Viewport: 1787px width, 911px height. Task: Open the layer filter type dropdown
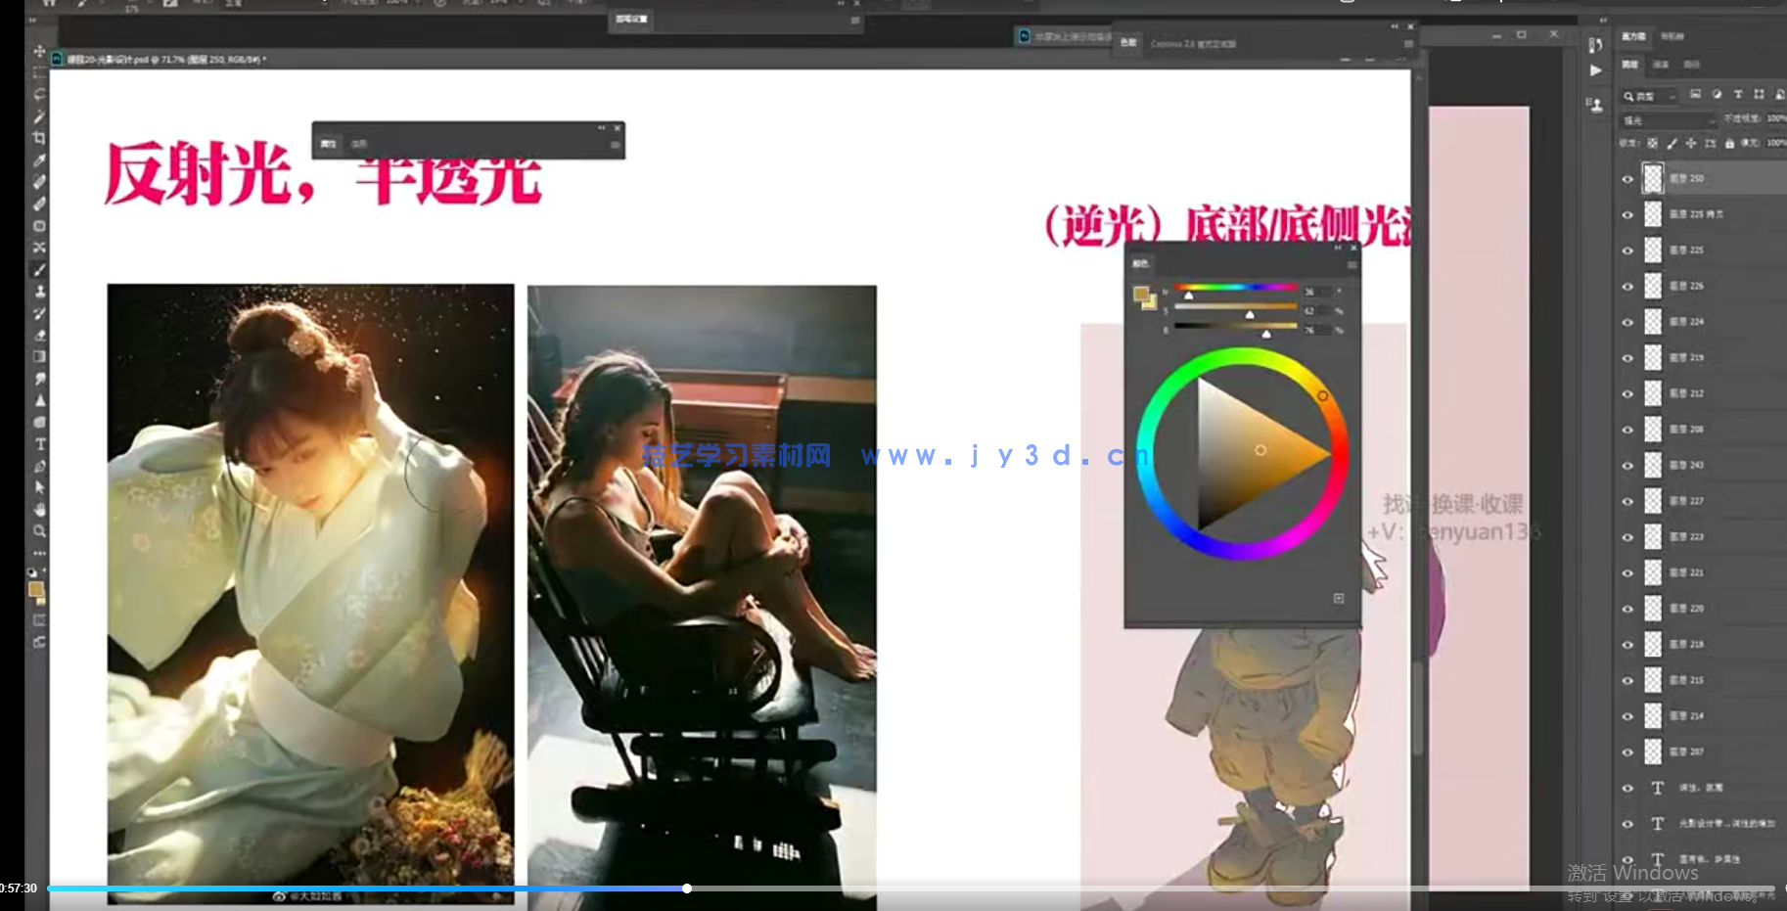(x=1649, y=96)
